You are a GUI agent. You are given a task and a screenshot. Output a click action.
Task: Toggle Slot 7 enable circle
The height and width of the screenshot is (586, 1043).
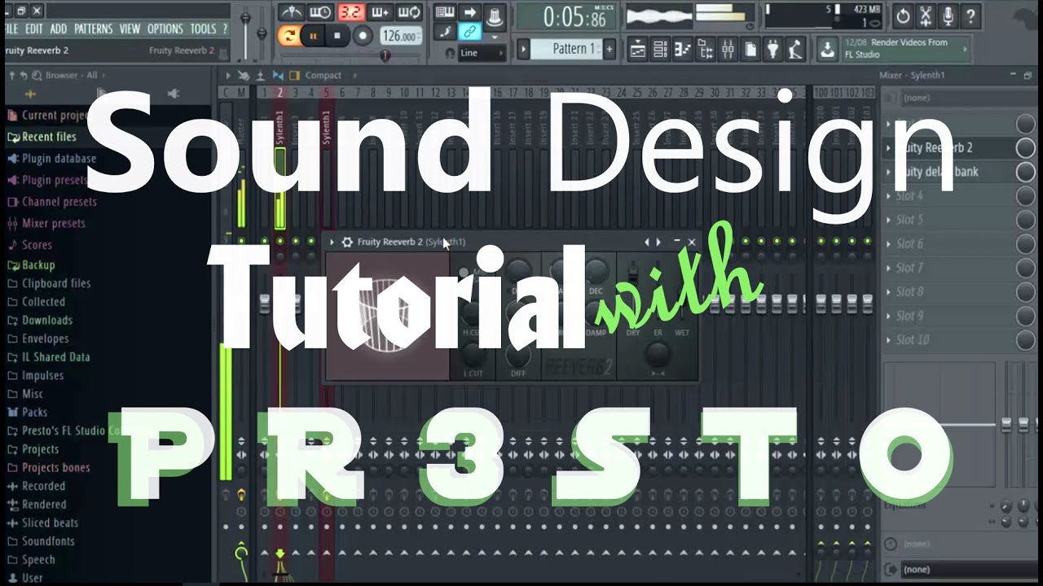point(1025,268)
